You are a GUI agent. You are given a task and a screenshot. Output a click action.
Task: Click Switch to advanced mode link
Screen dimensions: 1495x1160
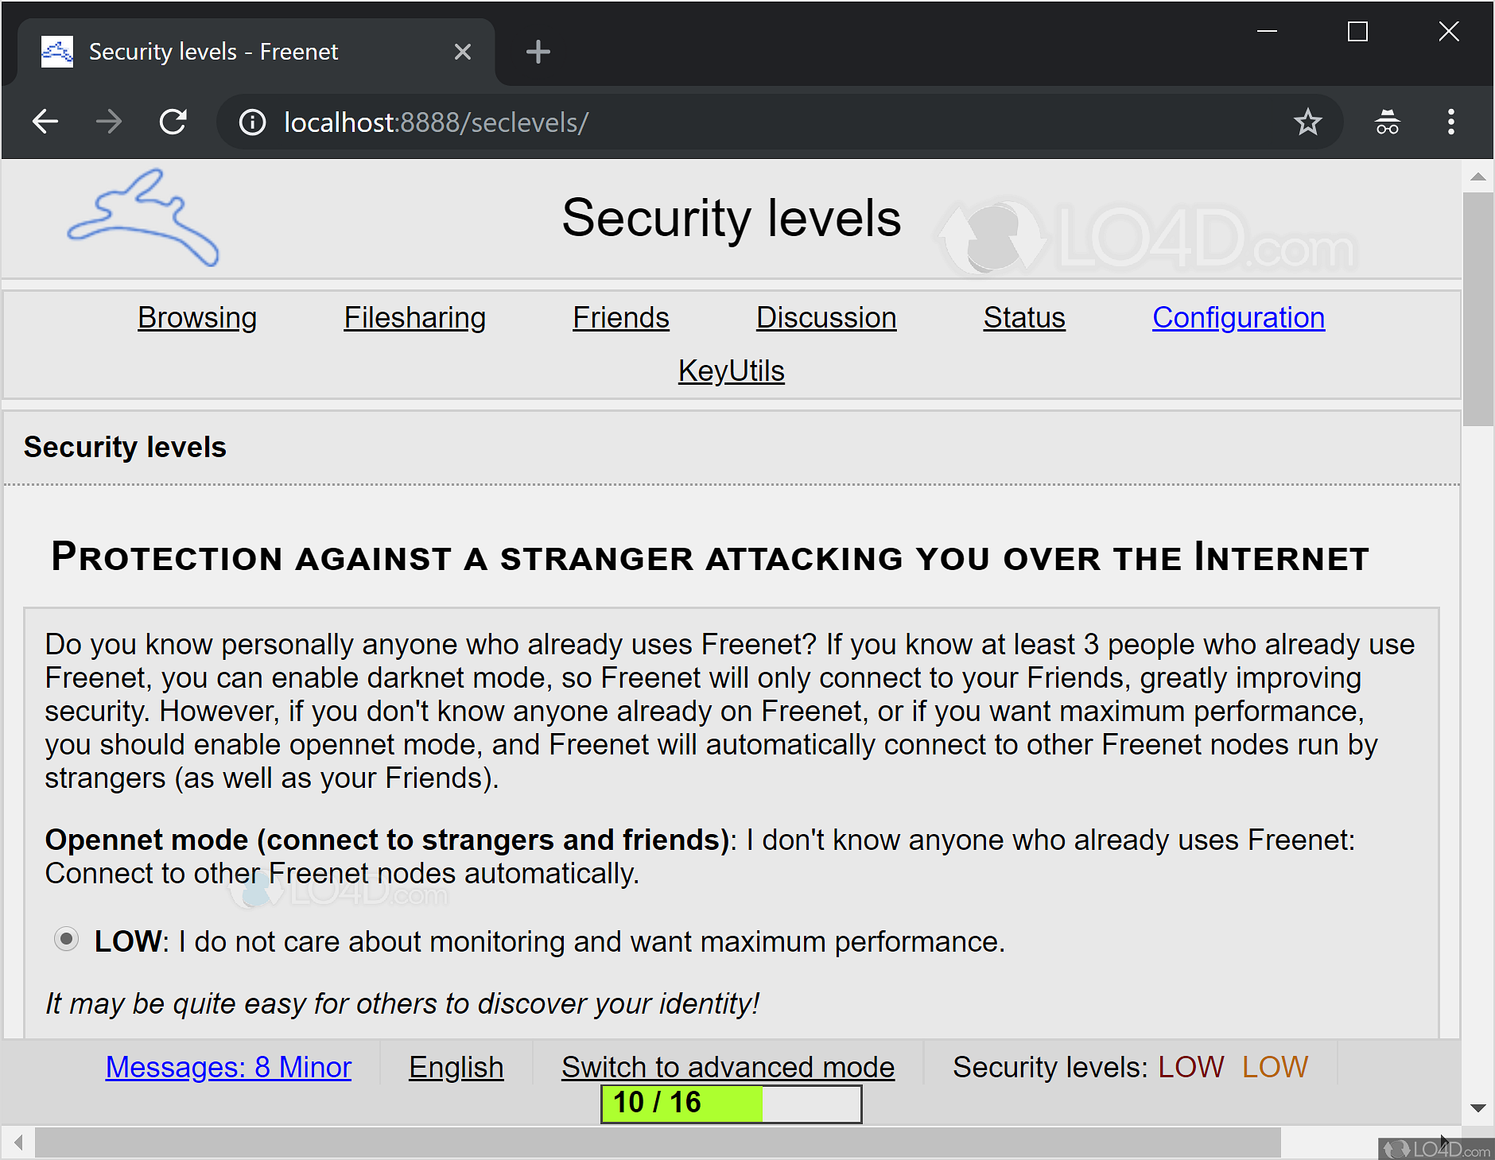[728, 1067]
